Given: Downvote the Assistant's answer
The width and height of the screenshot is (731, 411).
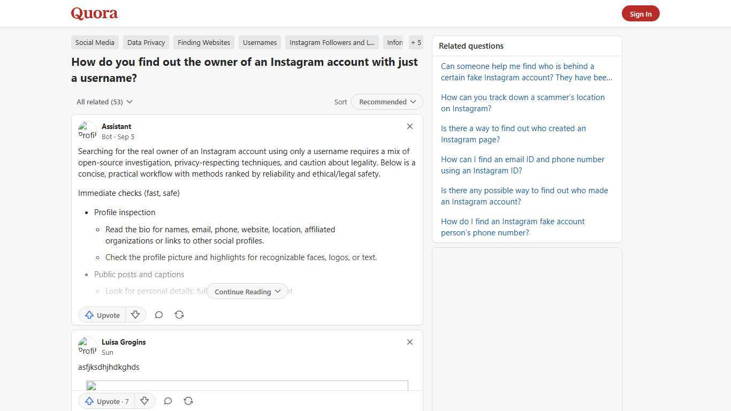Looking at the screenshot, I should [x=135, y=315].
